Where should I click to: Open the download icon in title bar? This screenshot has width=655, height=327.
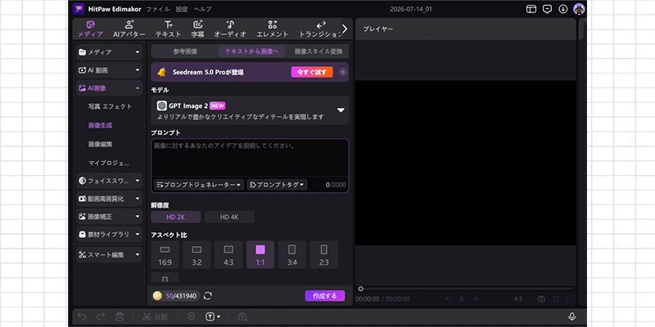(x=563, y=9)
